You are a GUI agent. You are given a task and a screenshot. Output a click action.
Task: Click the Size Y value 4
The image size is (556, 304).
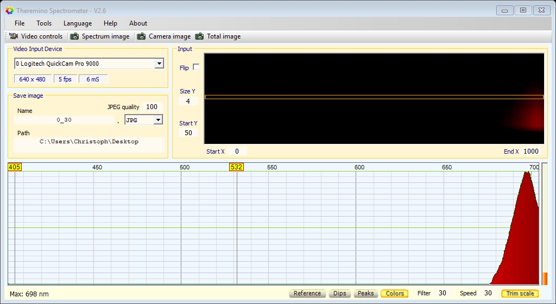[x=188, y=102]
